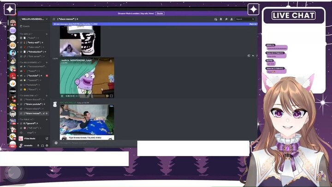
Task: Create invite icon on share-memes channel
Action: [44, 114]
